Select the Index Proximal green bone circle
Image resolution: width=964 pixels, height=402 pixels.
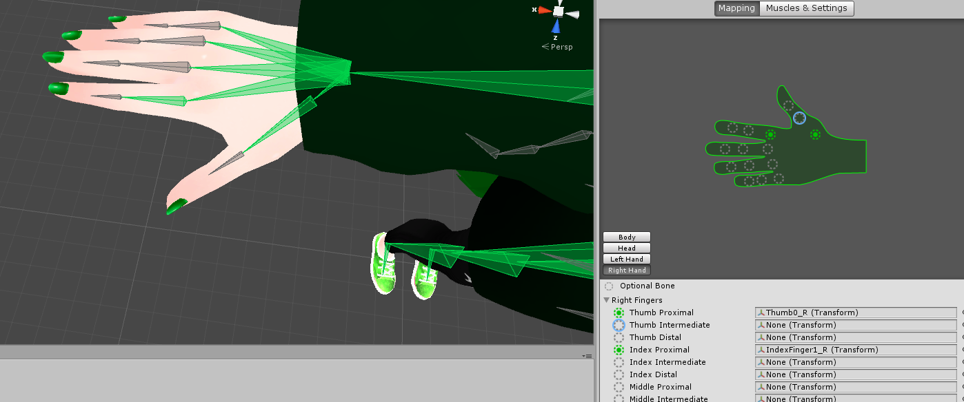point(619,350)
